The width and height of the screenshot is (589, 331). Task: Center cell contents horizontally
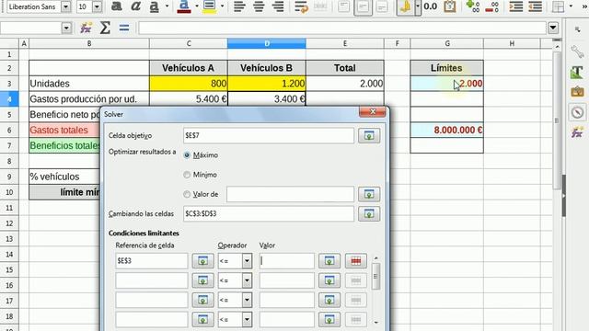(259, 6)
